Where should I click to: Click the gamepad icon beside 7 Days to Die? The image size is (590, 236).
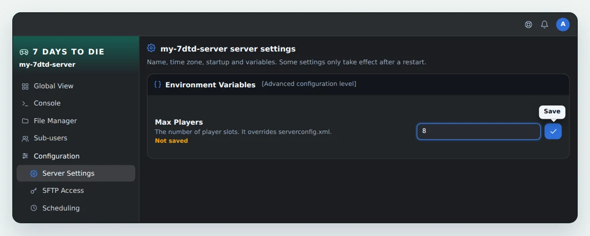click(24, 52)
